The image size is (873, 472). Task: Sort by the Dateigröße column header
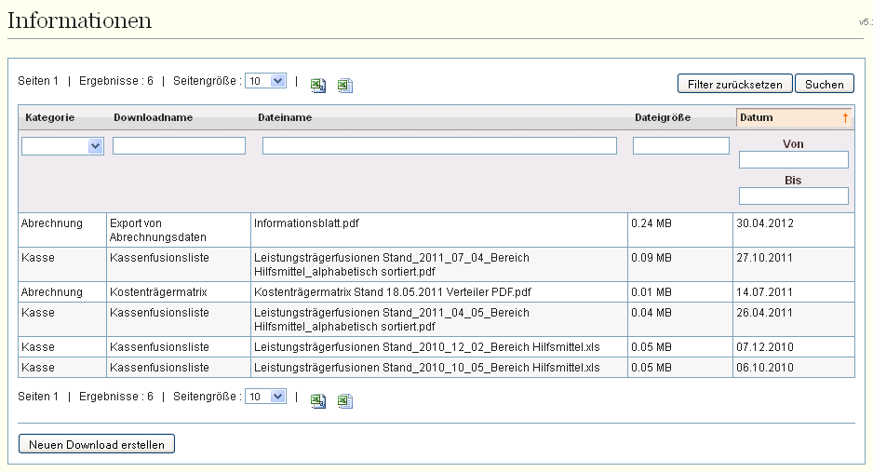663,117
